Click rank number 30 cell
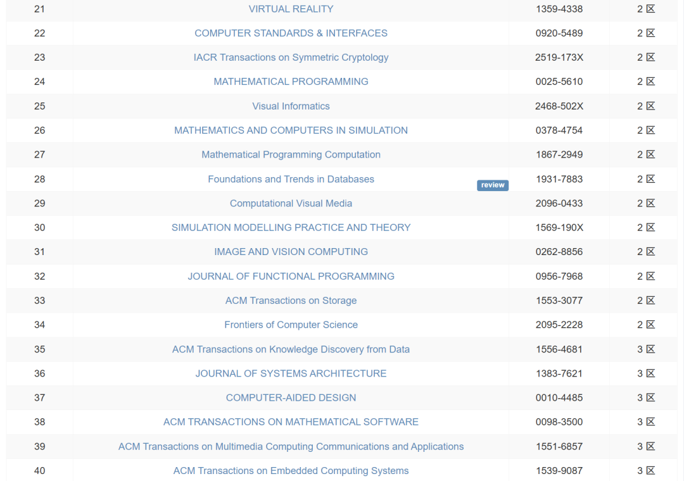The width and height of the screenshot is (684, 481). pos(40,228)
